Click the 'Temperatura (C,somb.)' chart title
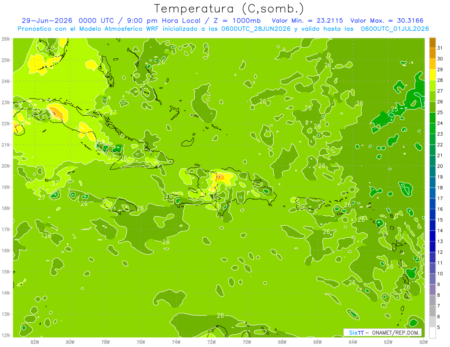 pyautogui.click(x=229, y=9)
